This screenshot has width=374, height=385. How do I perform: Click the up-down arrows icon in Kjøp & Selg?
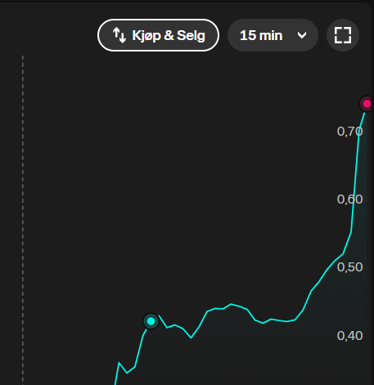tap(119, 35)
